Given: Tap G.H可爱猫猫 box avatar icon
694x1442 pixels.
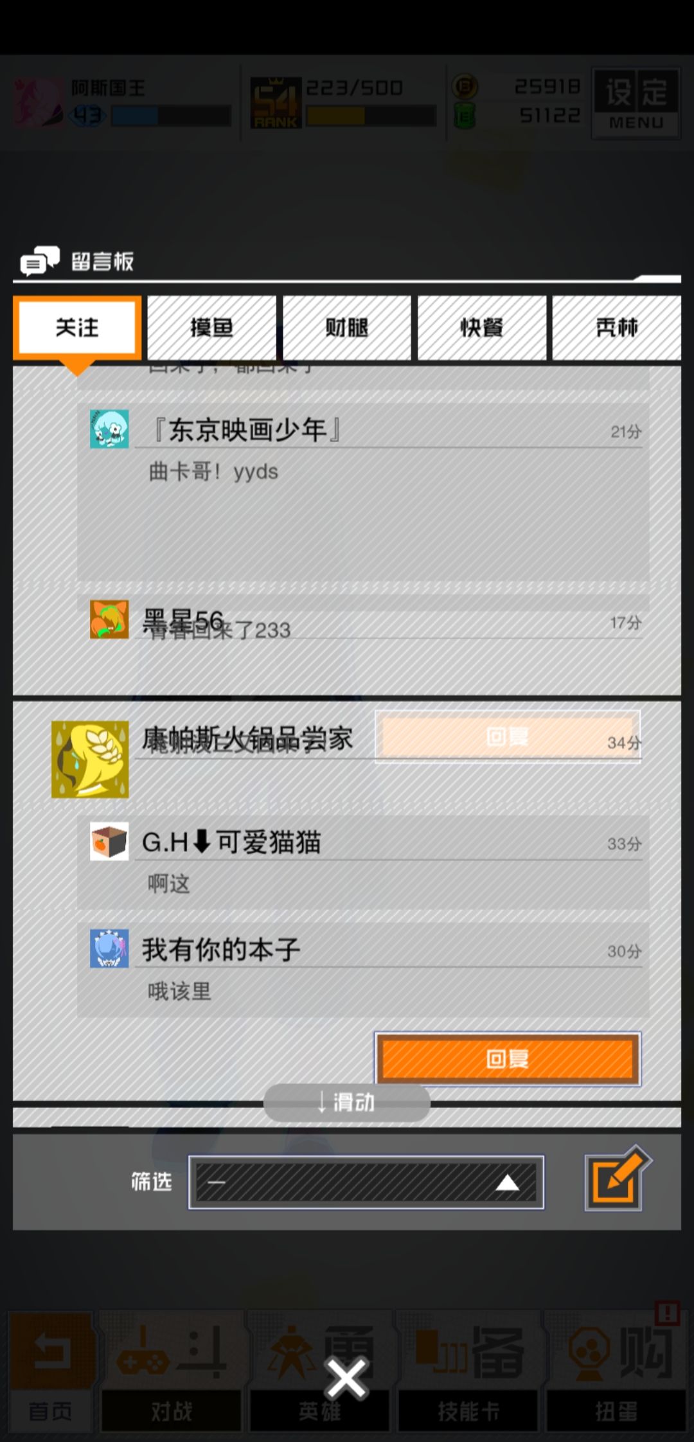Looking at the screenshot, I should tap(109, 841).
